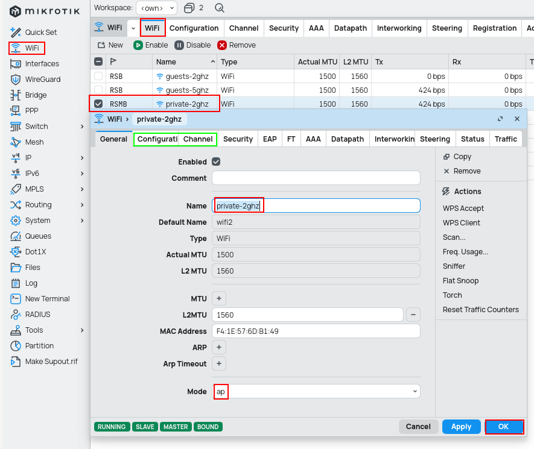
Task: Check the guests-5ghz row checkbox
Action: 98,90
